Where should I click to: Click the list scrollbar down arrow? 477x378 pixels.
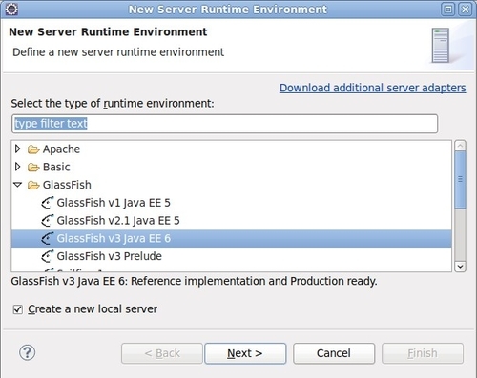point(460,266)
